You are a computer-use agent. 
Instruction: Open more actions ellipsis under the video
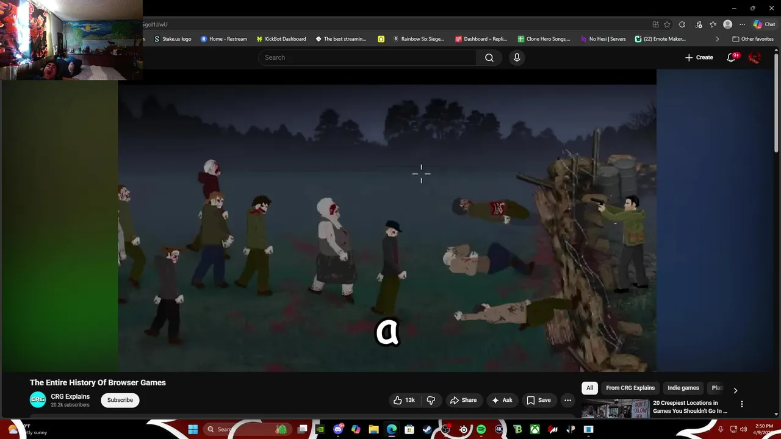(x=567, y=400)
